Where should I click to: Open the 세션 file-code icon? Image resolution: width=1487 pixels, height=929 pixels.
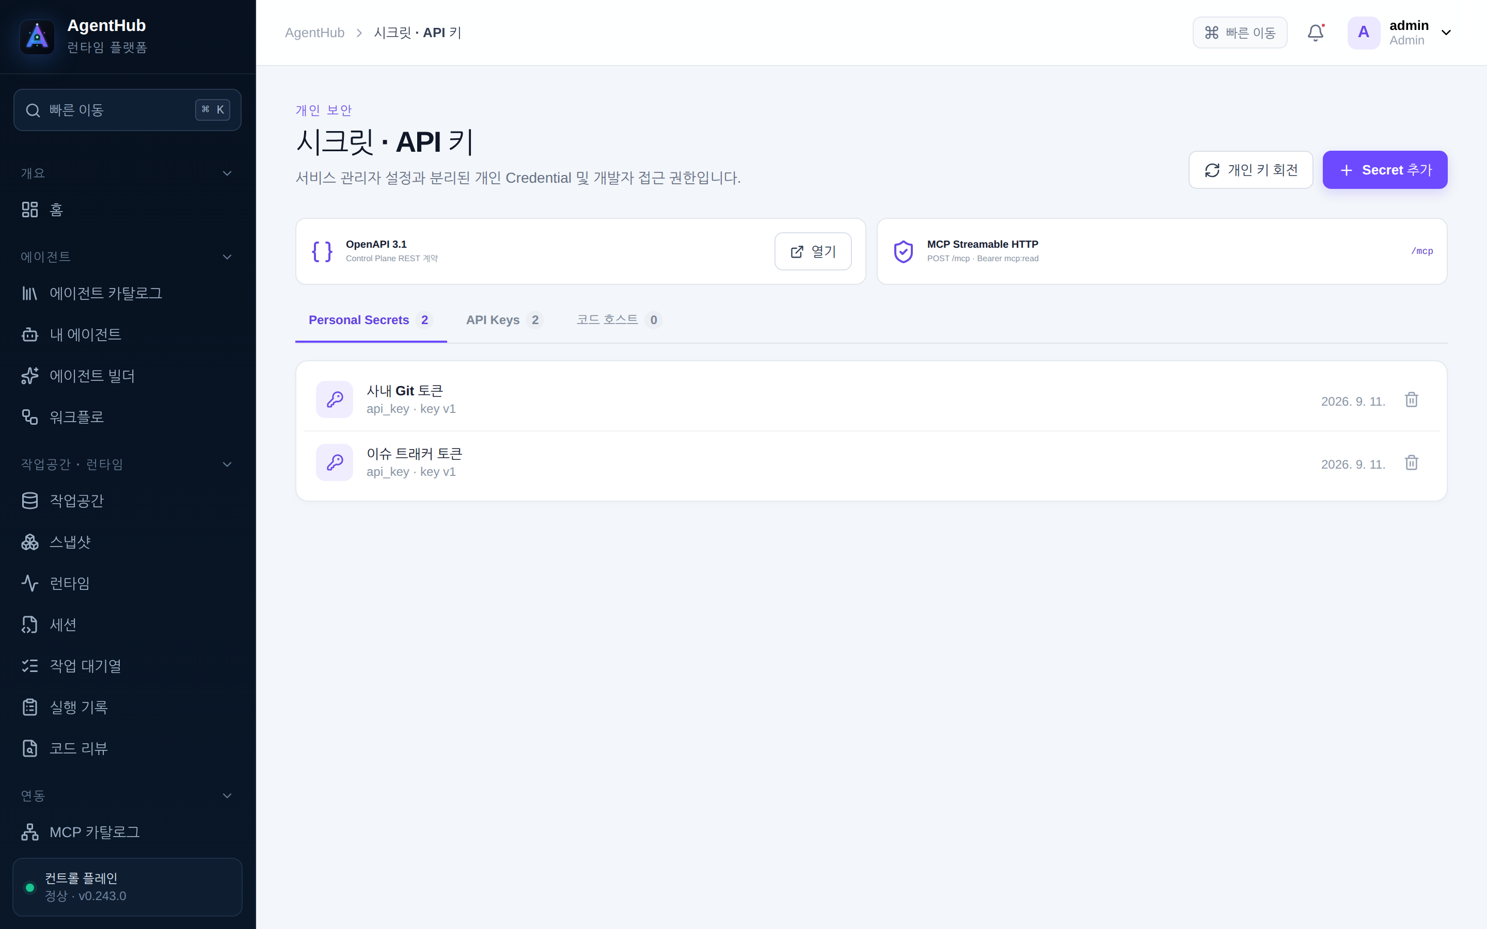[x=29, y=624]
